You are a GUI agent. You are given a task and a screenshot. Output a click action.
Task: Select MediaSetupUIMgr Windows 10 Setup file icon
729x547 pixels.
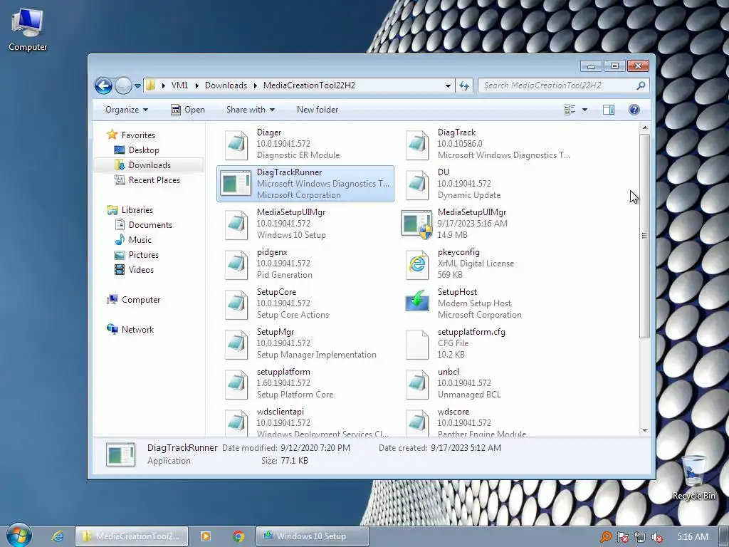[236, 224]
